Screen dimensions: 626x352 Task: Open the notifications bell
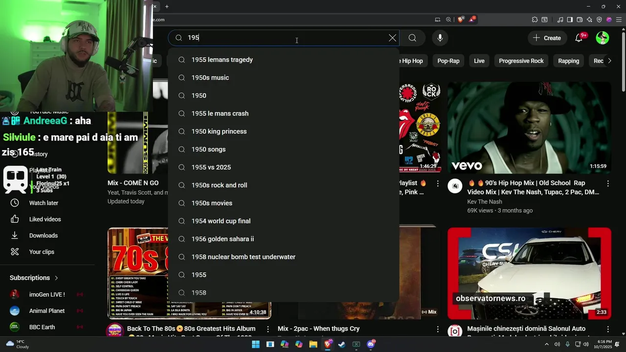tap(579, 38)
